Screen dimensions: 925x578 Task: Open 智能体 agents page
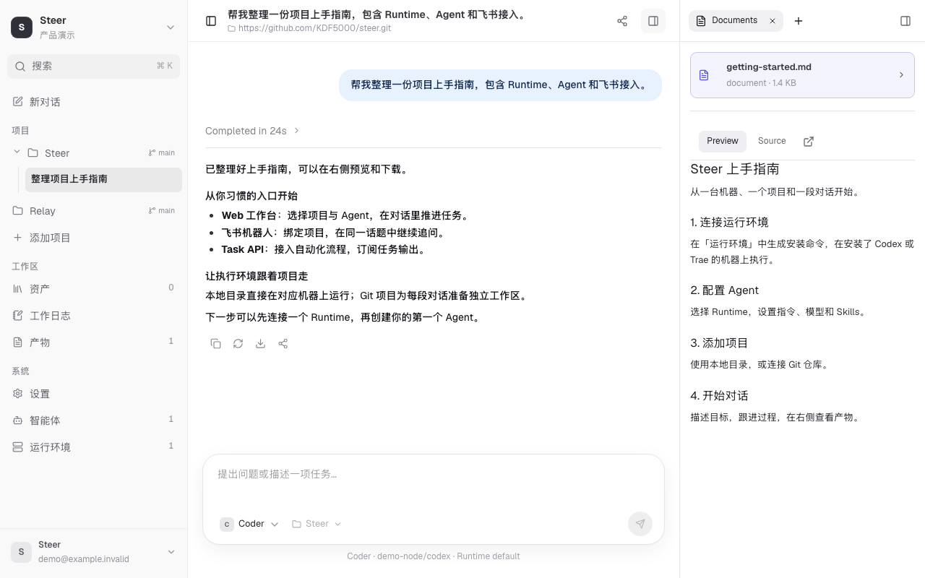94,420
